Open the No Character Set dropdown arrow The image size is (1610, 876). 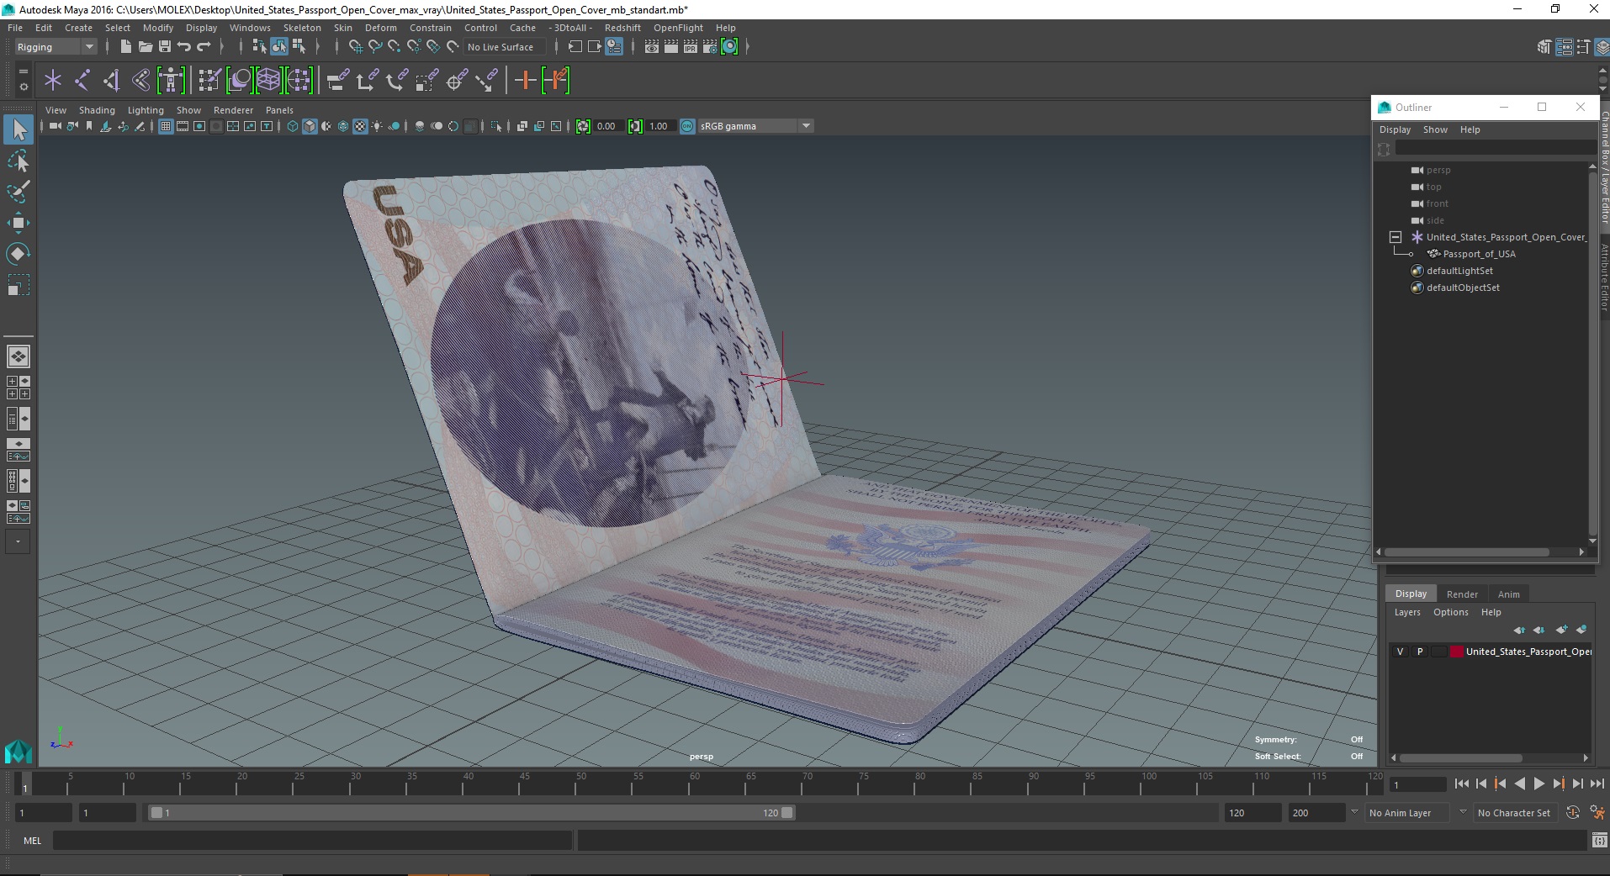pos(1463,813)
